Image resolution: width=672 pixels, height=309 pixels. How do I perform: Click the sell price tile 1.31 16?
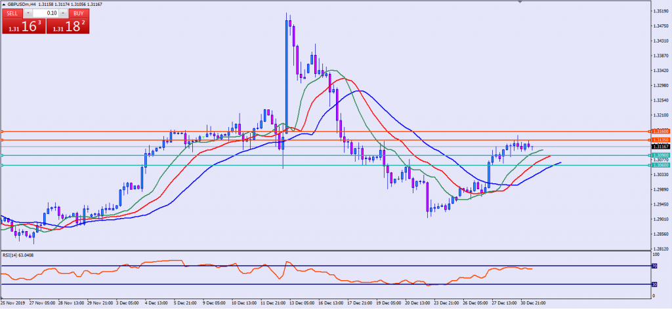point(22,26)
